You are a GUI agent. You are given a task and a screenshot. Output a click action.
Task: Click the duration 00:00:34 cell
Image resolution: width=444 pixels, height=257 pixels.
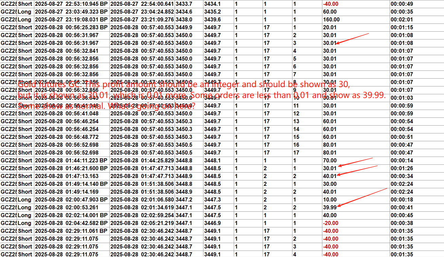[x=416, y=176]
